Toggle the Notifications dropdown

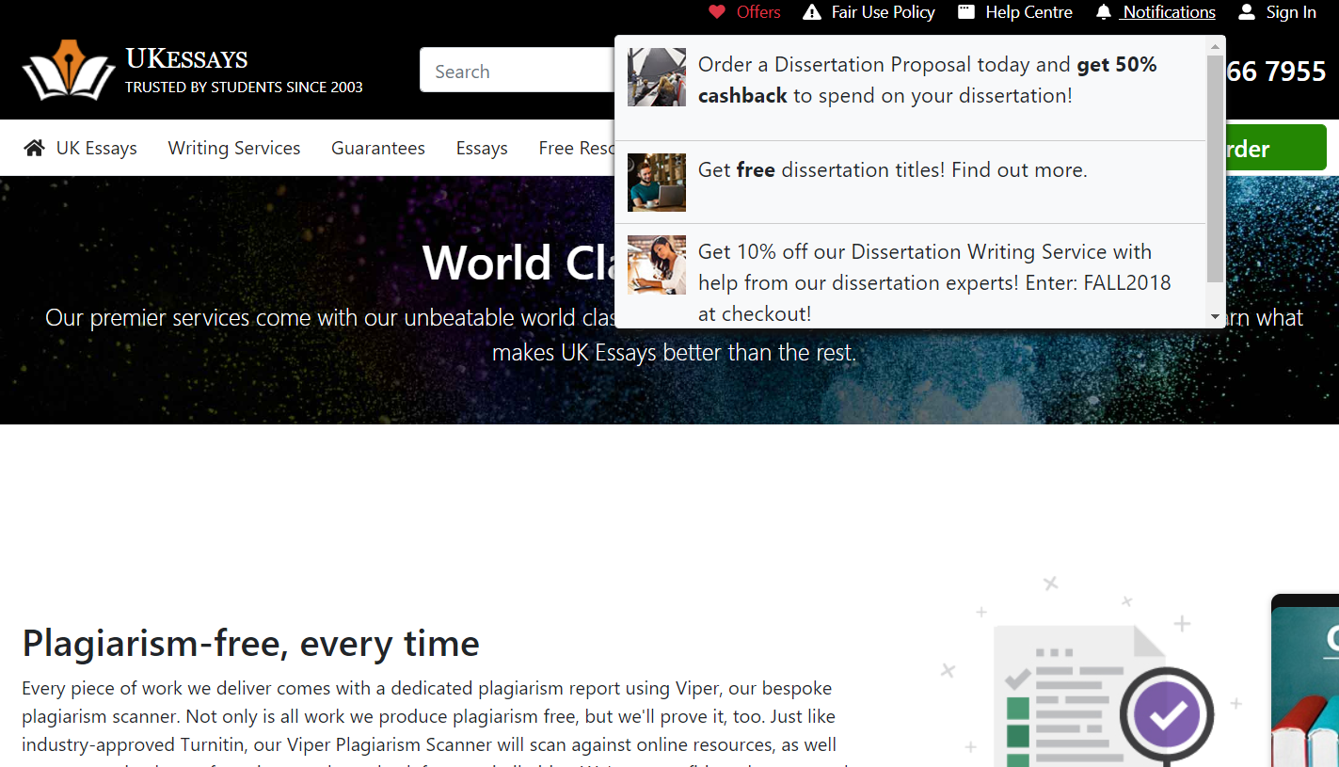click(x=1169, y=12)
